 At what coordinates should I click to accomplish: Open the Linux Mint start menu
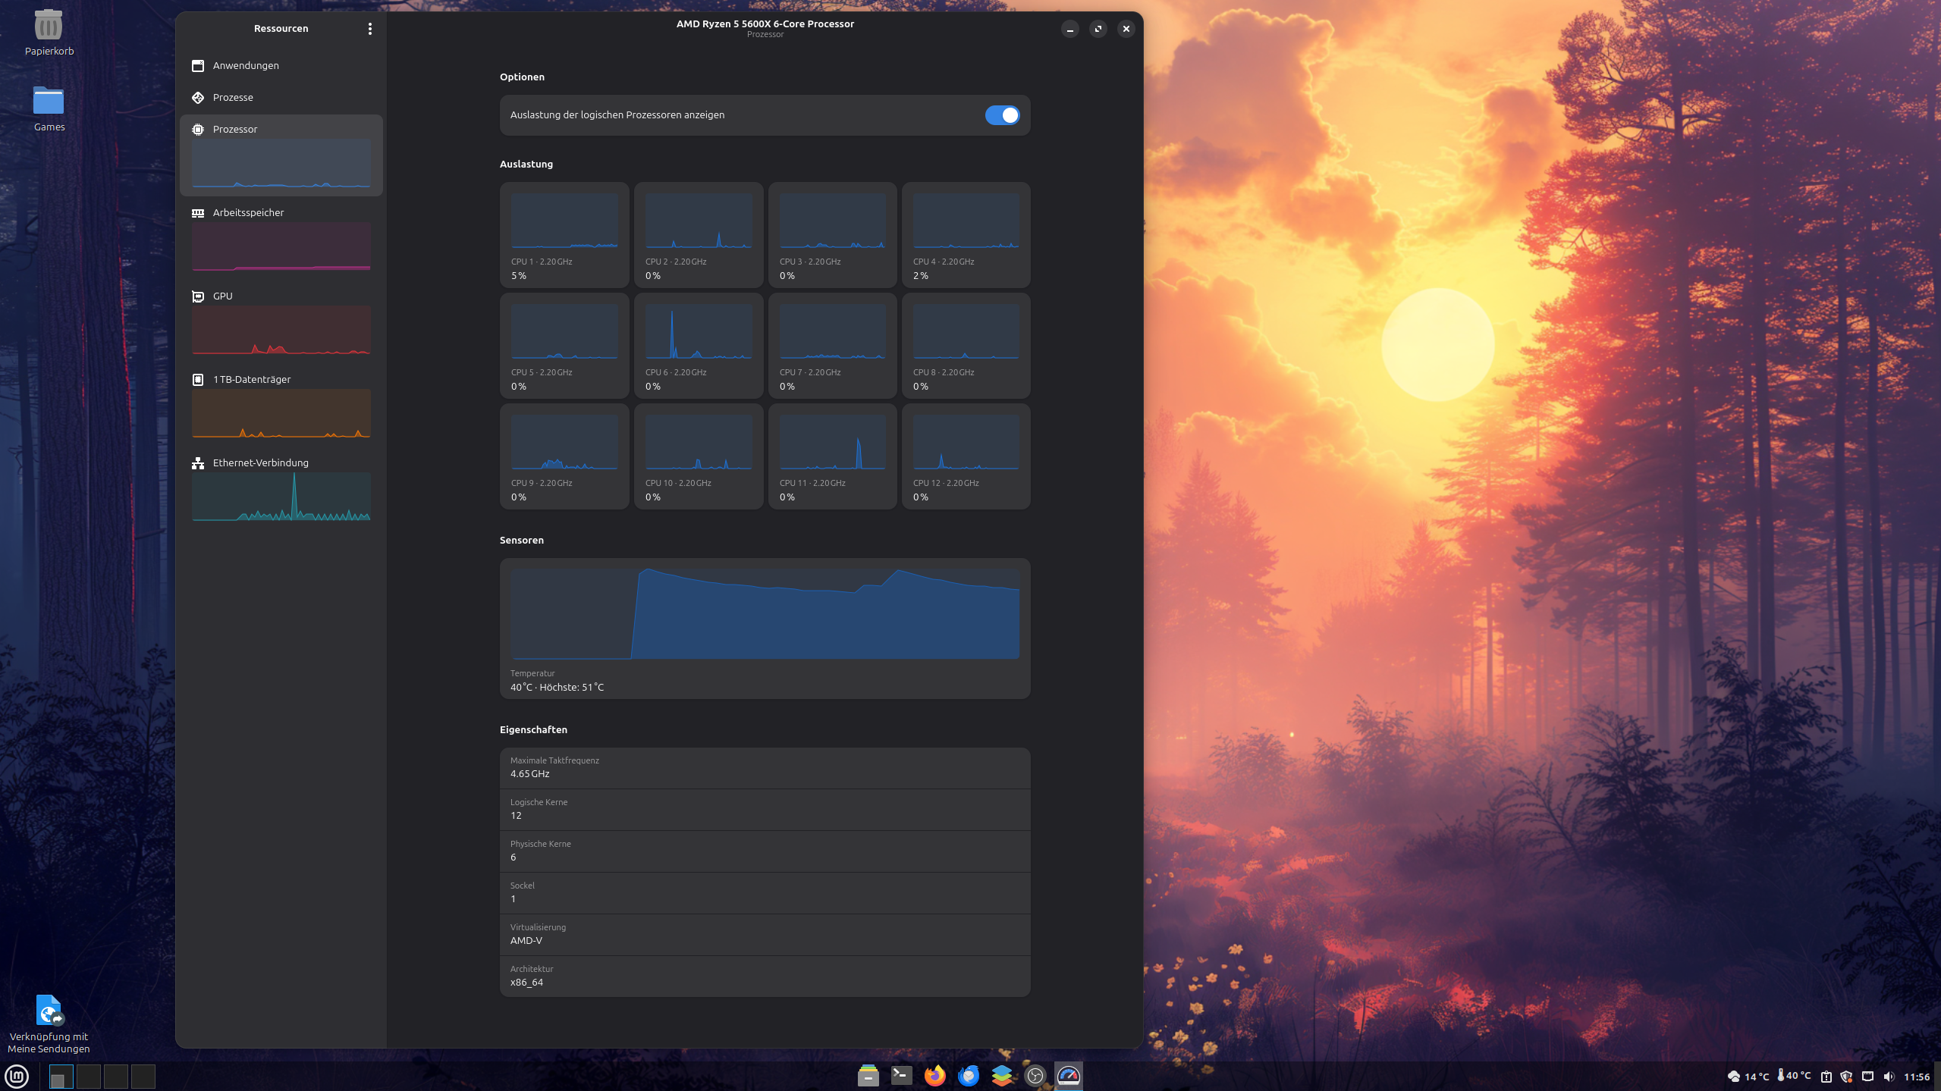(17, 1076)
